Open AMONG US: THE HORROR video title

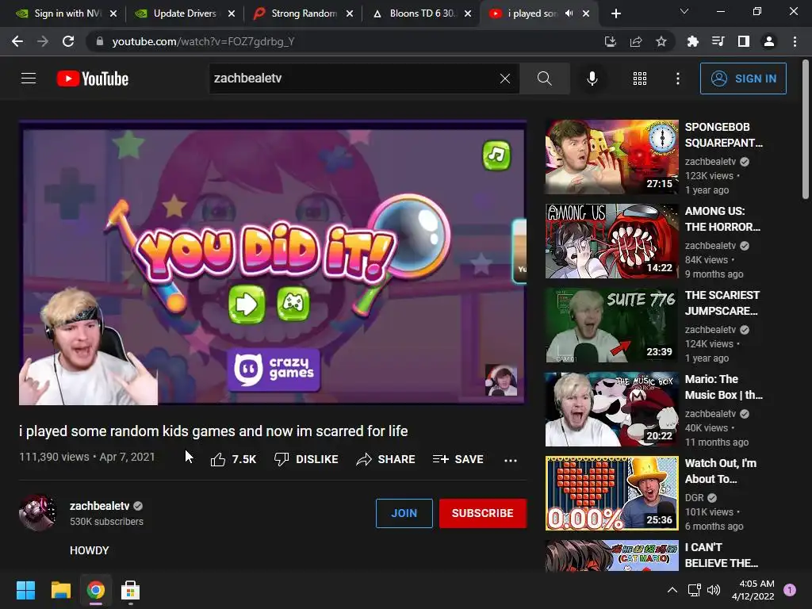coord(723,219)
